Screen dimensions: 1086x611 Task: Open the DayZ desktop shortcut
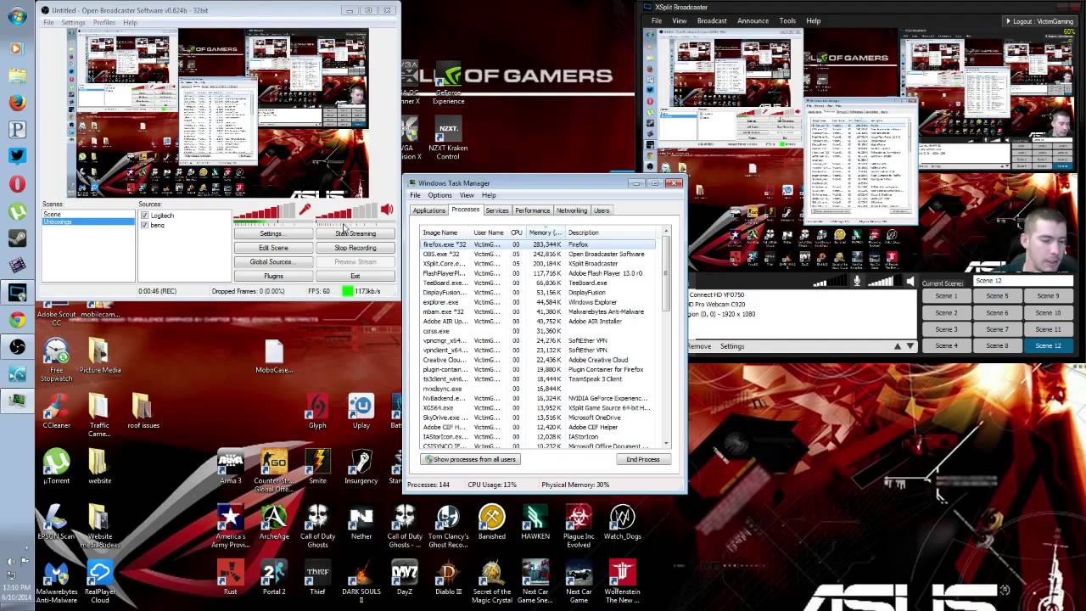[x=404, y=578]
